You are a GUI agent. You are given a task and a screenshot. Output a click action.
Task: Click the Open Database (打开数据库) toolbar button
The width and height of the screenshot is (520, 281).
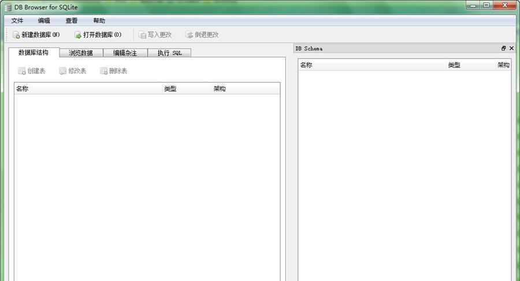(x=98, y=35)
